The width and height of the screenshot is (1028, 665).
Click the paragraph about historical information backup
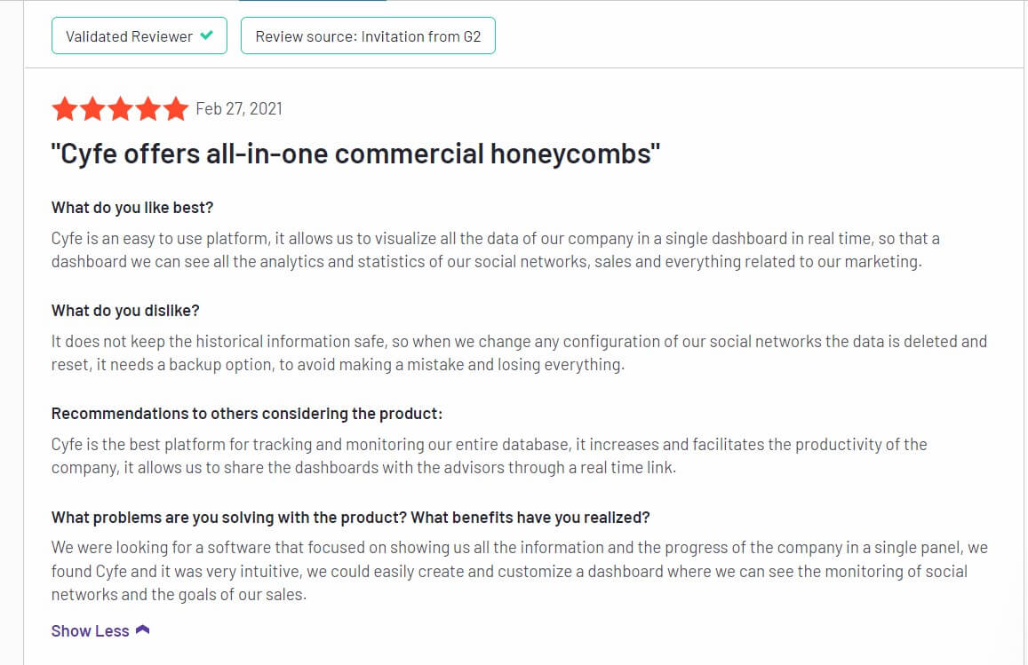[x=519, y=352]
